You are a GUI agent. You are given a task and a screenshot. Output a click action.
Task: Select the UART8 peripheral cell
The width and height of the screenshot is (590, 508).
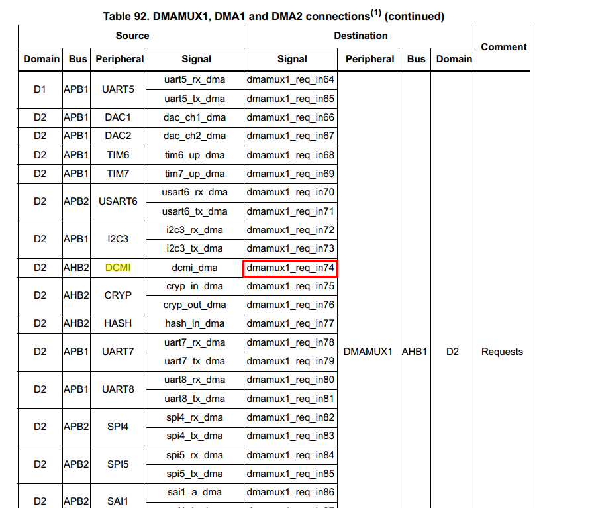[x=118, y=389]
